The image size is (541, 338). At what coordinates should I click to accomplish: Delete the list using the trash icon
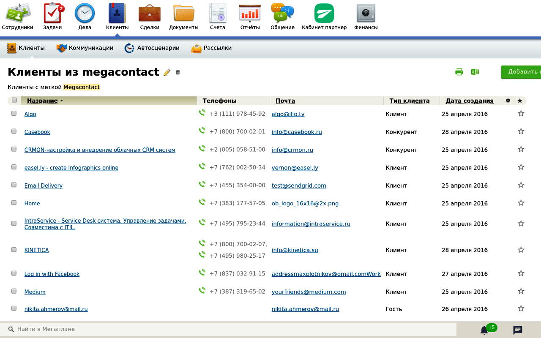178,72
